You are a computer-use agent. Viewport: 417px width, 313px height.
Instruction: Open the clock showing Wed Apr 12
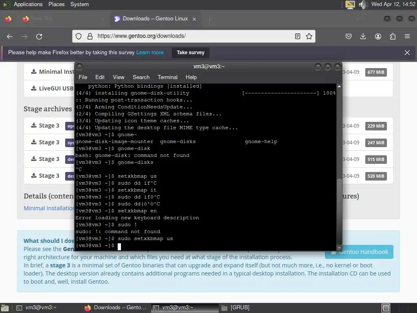393,4
